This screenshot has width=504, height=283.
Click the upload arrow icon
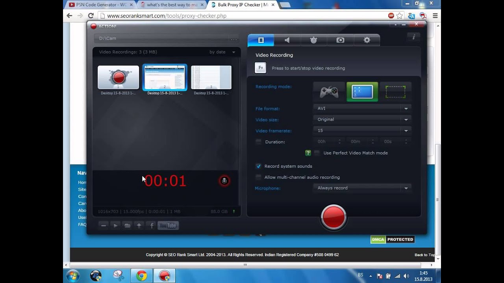[x=139, y=225]
